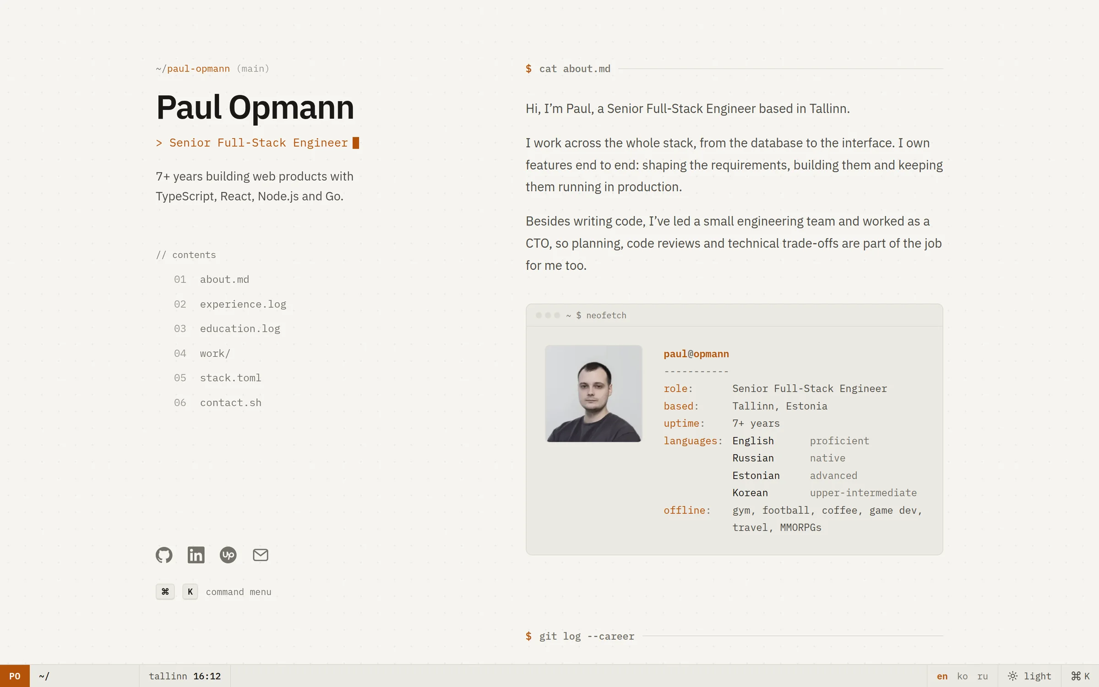Image resolution: width=1099 pixels, height=687 pixels.
Task: Click the Paul Opmann name heading
Action: point(255,108)
